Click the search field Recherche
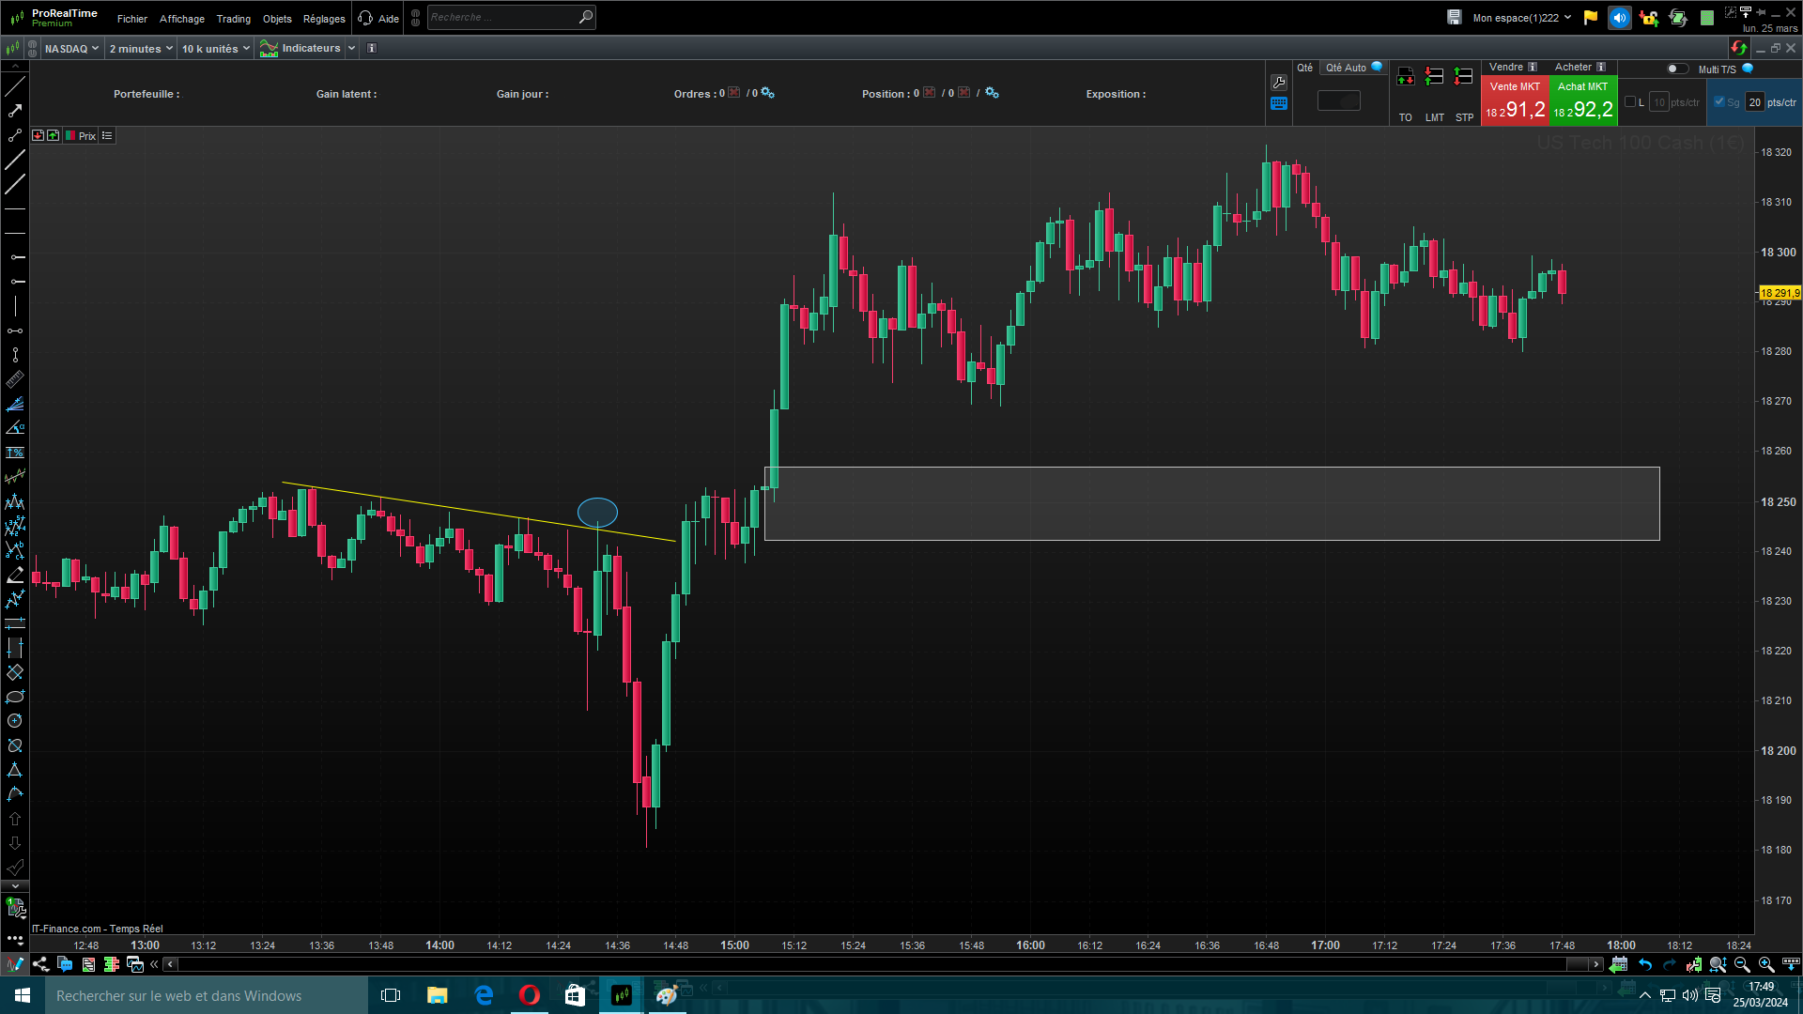Screen dimensions: 1803x1014 click(x=502, y=18)
